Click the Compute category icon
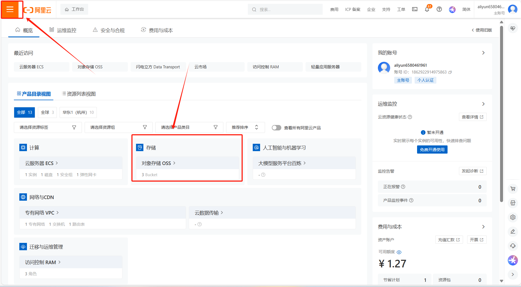The image size is (521, 287). pyautogui.click(x=23, y=148)
